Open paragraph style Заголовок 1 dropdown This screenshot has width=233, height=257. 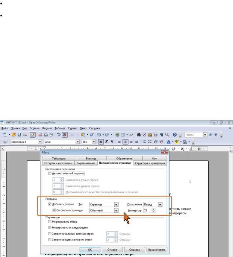pos(40,142)
